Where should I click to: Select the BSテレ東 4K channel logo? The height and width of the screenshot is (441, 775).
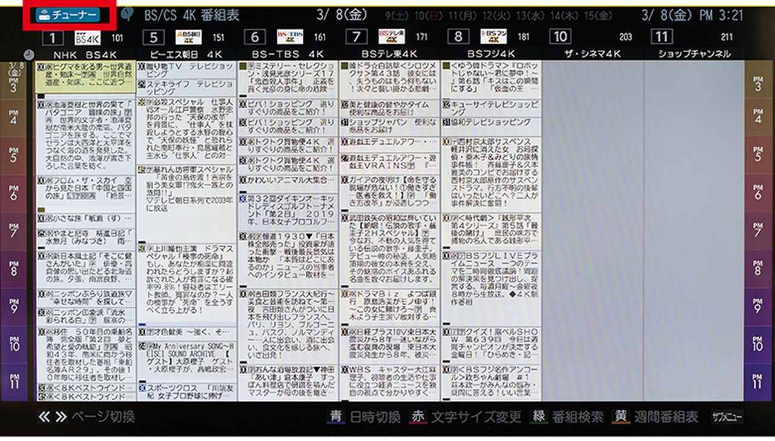pyautogui.click(x=391, y=38)
